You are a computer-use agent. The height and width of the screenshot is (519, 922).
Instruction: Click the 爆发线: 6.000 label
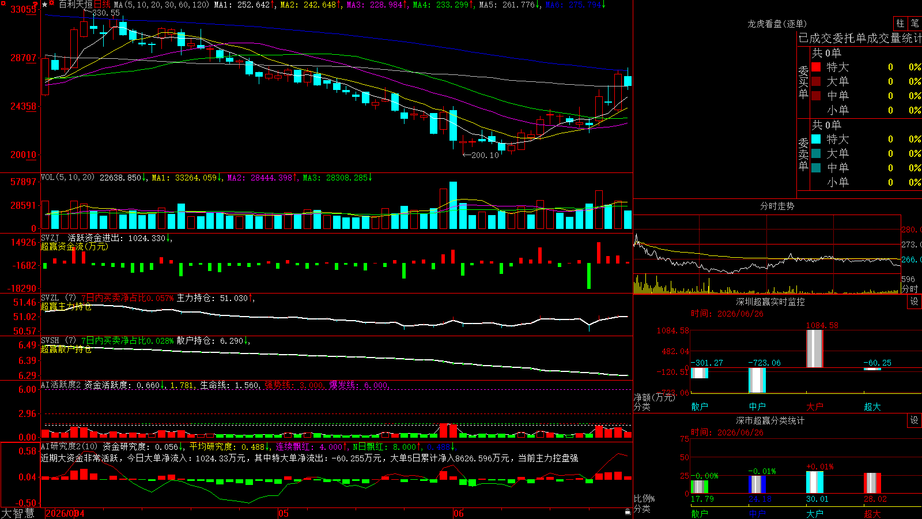point(360,385)
